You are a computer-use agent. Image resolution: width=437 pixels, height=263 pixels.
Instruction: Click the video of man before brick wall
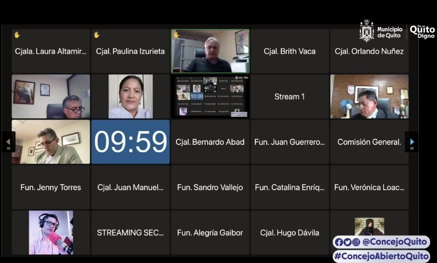click(369, 97)
